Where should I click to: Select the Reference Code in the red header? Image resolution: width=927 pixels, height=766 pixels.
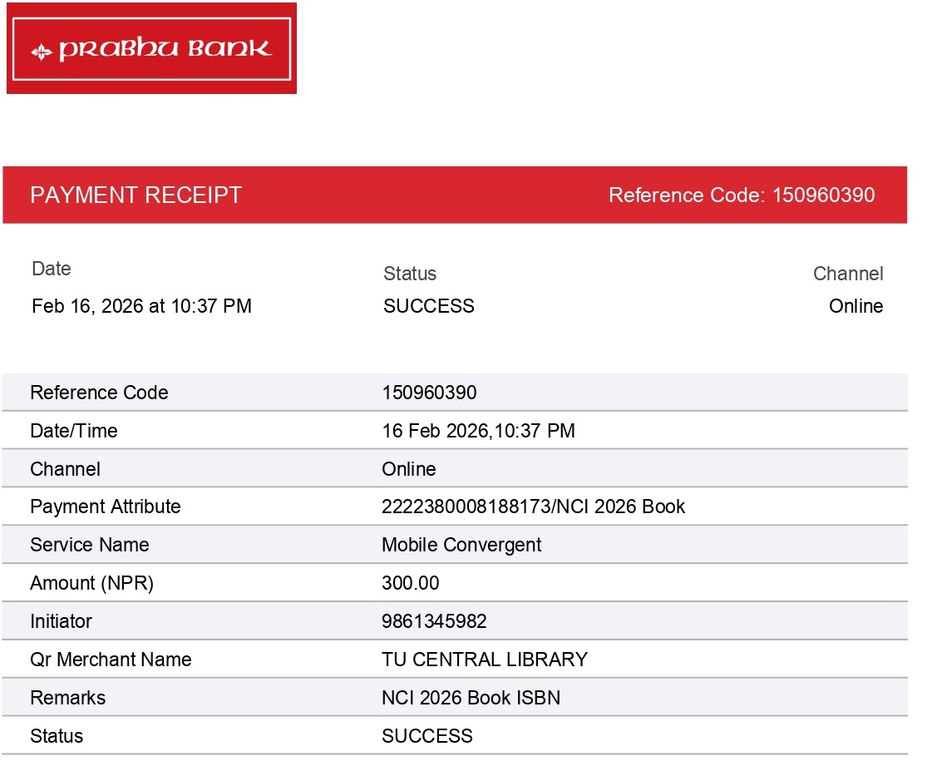(741, 195)
